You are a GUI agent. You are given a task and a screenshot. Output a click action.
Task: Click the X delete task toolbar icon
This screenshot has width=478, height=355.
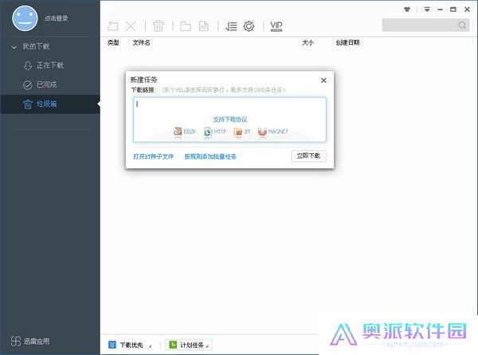131,26
